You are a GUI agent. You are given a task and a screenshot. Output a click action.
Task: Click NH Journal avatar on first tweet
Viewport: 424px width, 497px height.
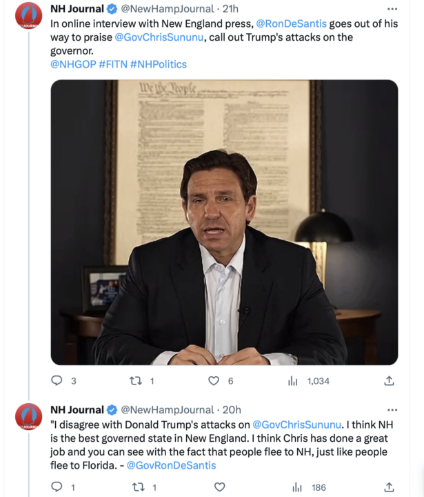pos(29,15)
